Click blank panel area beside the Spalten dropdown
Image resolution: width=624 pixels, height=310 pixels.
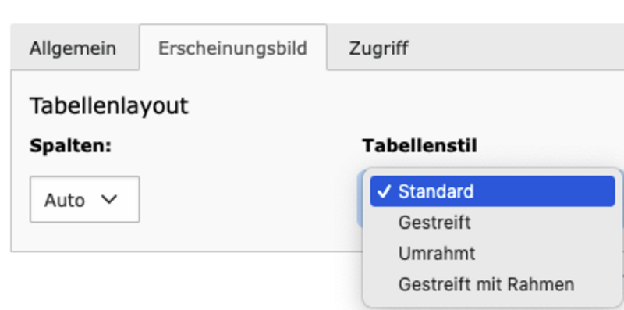tap(246, 199)
